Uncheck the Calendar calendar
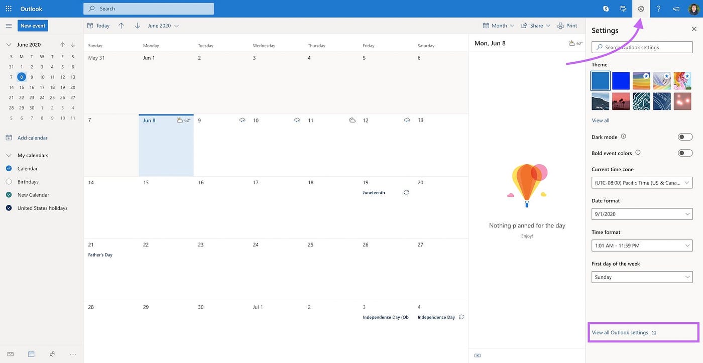 (x=9, y=168)
